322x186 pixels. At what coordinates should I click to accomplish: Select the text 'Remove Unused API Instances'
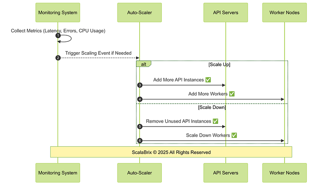178,121
